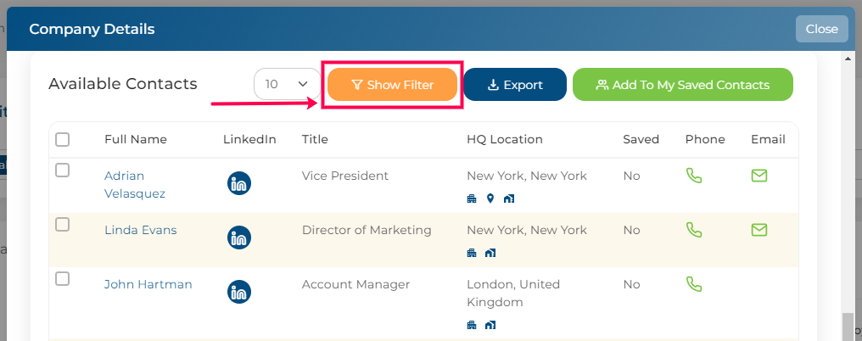Image resolution: width=862 pixels, height=341 pixels.
Task: Click office building icon in John Hartman row
Action: tap(472, 325)
